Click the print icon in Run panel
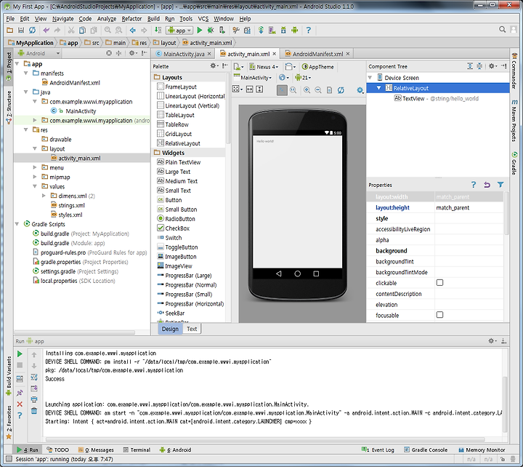 tap(34, 399)
